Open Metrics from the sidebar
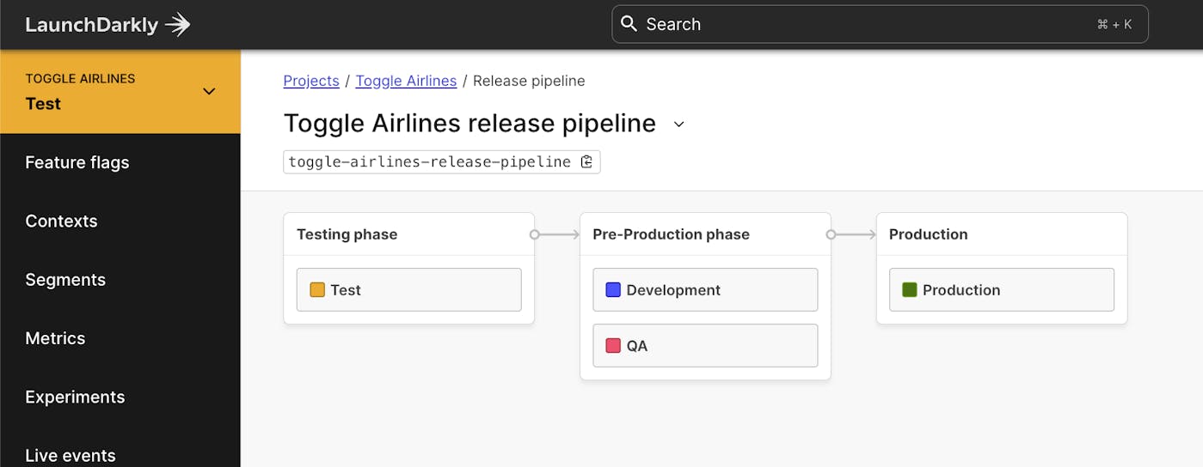This screenshot has height=467, width=1203. point(55,338)
